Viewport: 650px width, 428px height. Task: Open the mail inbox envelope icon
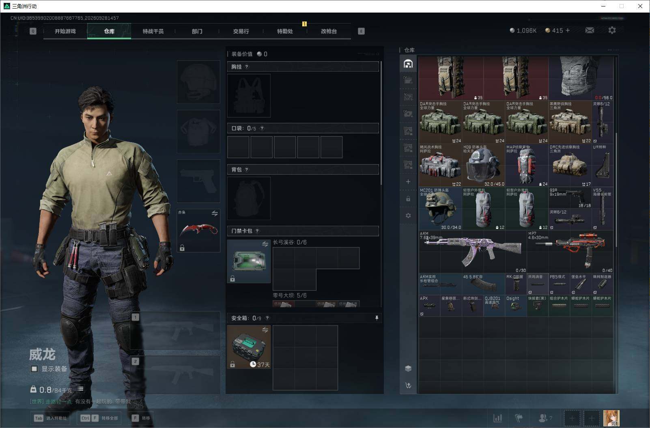tap(590, 30)
